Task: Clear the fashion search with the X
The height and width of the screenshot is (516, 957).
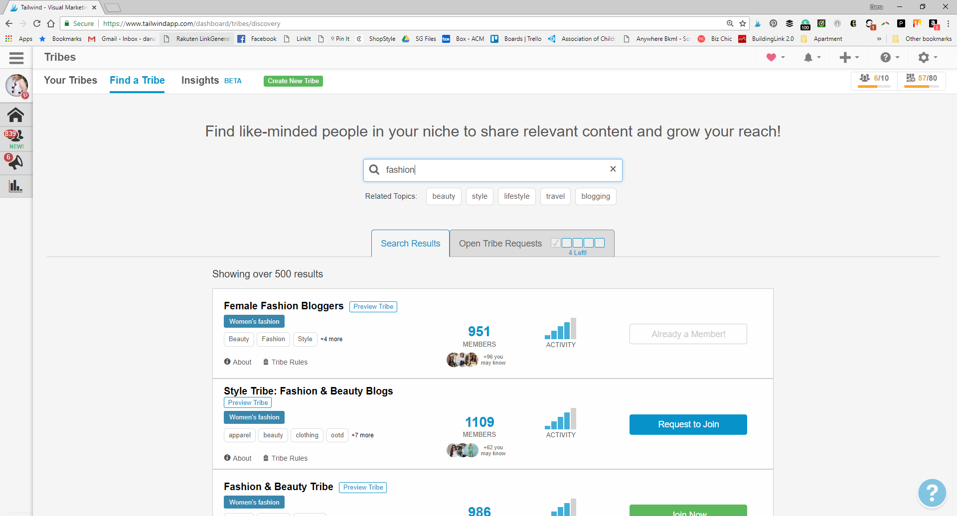Action: (x=613, y=169)
